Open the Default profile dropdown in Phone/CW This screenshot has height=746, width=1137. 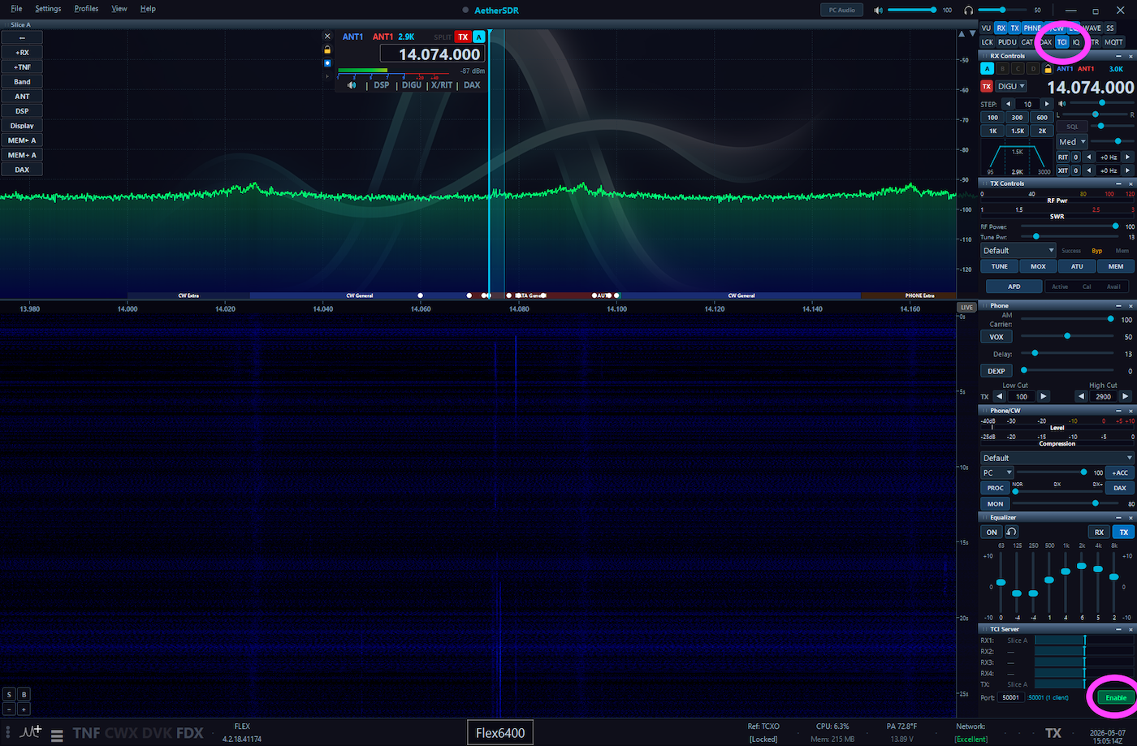point(1057,458)
